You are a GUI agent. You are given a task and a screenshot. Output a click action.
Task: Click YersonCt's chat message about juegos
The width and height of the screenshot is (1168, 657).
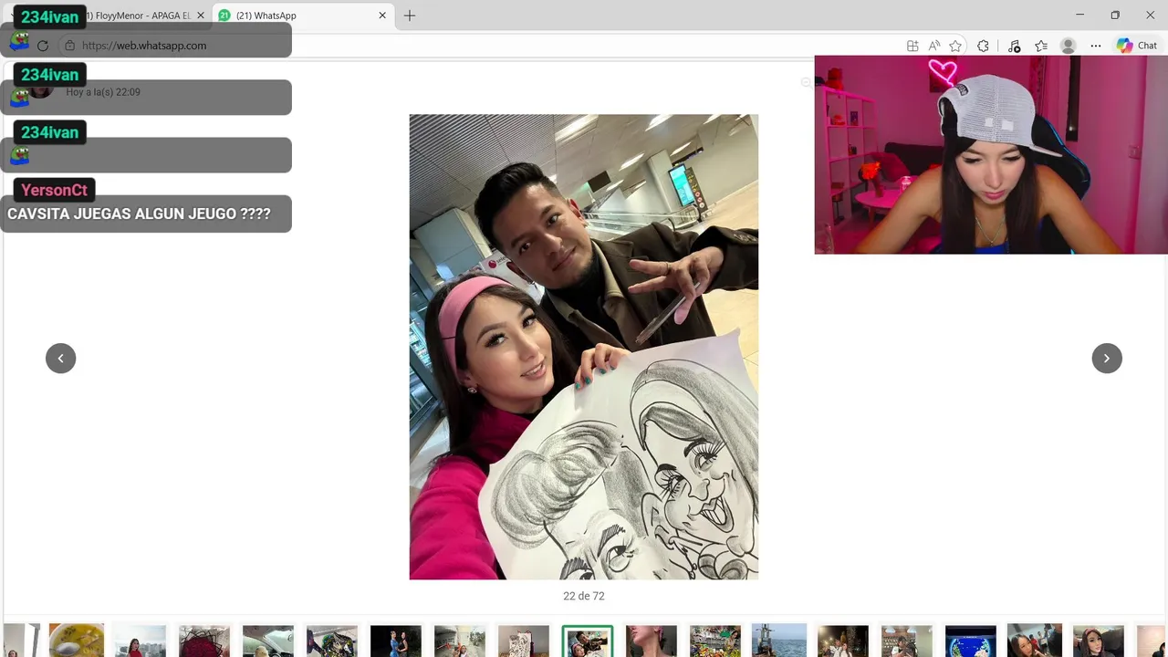(139, 214)
